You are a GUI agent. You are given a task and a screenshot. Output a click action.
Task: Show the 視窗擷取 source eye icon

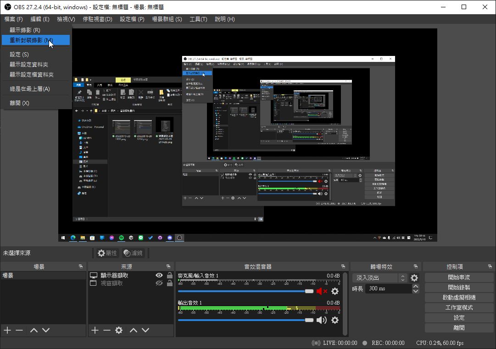[x=159, y=283]
